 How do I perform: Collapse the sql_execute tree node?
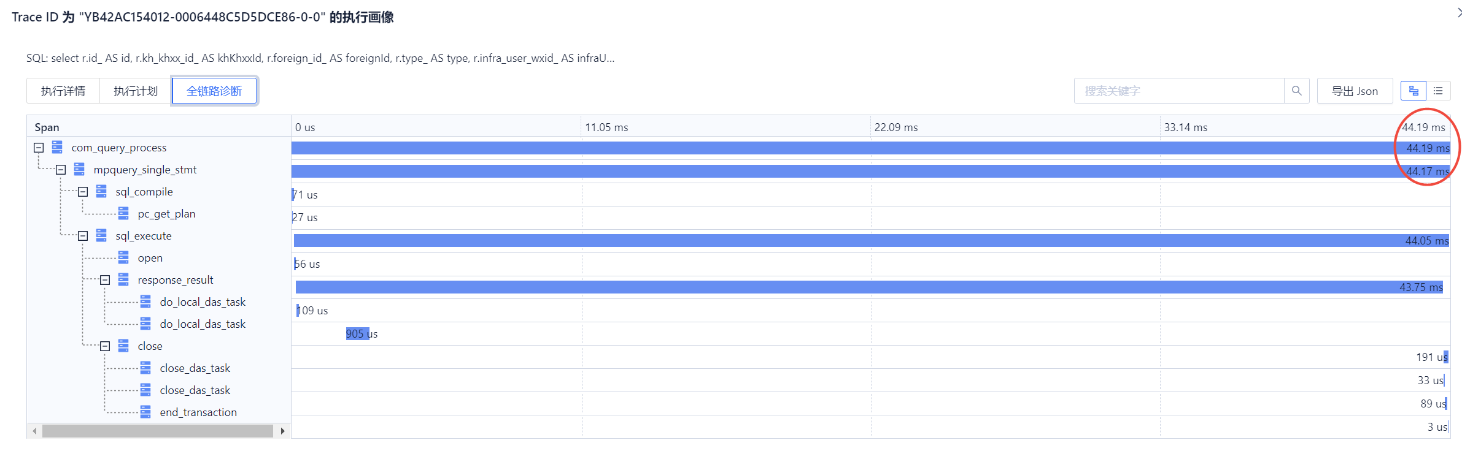click(83, 236)
